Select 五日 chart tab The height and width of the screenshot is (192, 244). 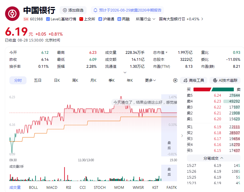click(38, 80)
